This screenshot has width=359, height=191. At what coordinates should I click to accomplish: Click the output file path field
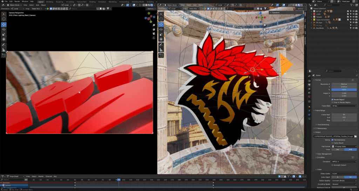pyautogui.click(x=334, y=136)
